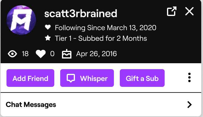Click the scatt3rbrained username text

click(x=81, y=14)
